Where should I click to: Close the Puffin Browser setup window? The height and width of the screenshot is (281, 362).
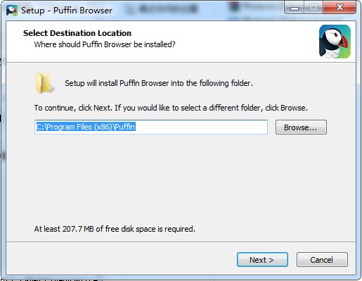[340, 8]
